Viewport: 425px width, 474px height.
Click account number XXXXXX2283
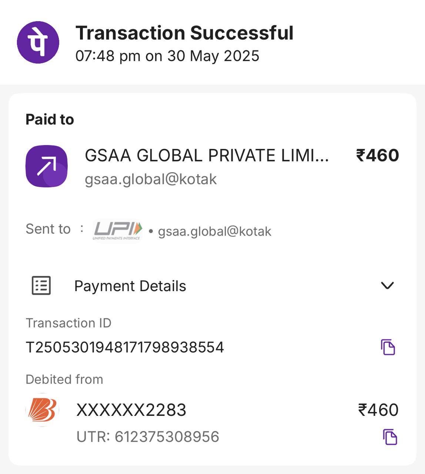(x=131, y=410)
